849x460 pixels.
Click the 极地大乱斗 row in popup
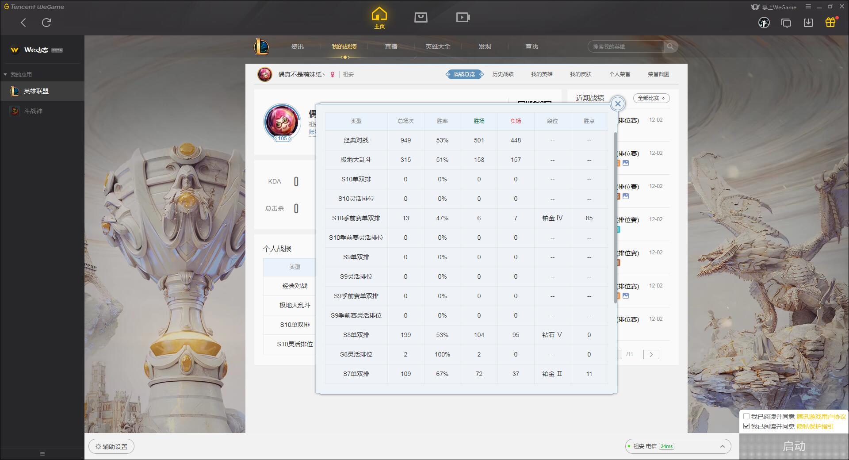click(x=467, y=160)
